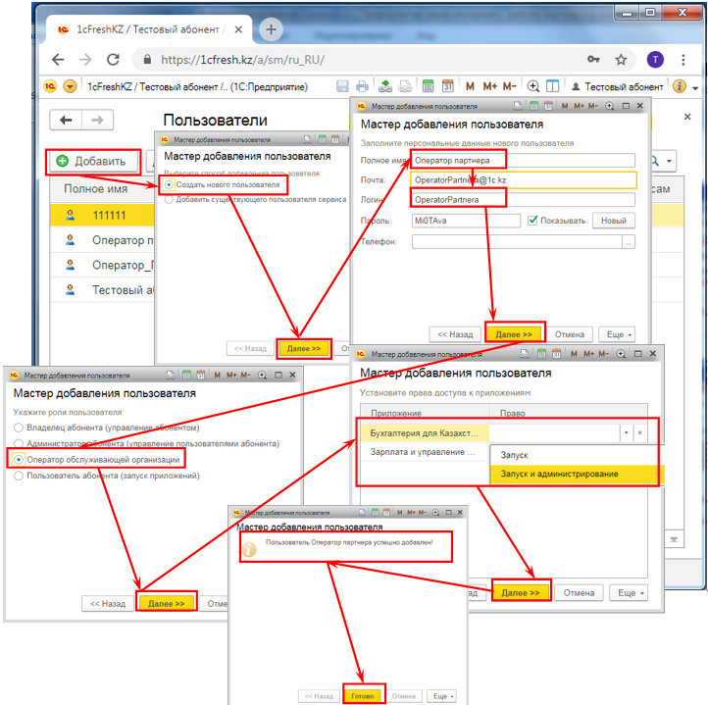Image resolution: width=708 pixels, height=705 pixels.
Task: Clear the Право value with x
Action: point(639,432)
